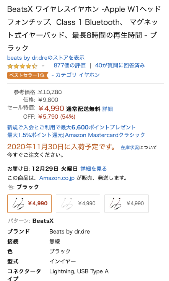Viewport: 169px width, 281px height.
Task: Open 詳細を見る delivery details link
Action: click(93, 168)
